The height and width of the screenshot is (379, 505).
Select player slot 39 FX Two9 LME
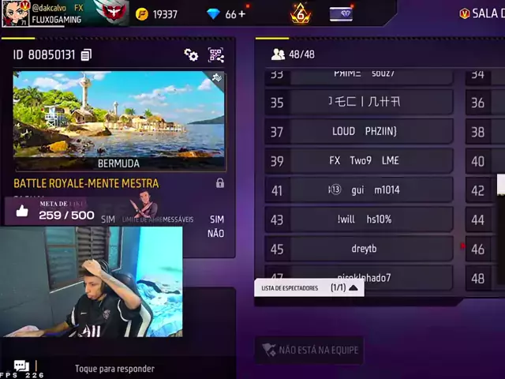[359, 160]
